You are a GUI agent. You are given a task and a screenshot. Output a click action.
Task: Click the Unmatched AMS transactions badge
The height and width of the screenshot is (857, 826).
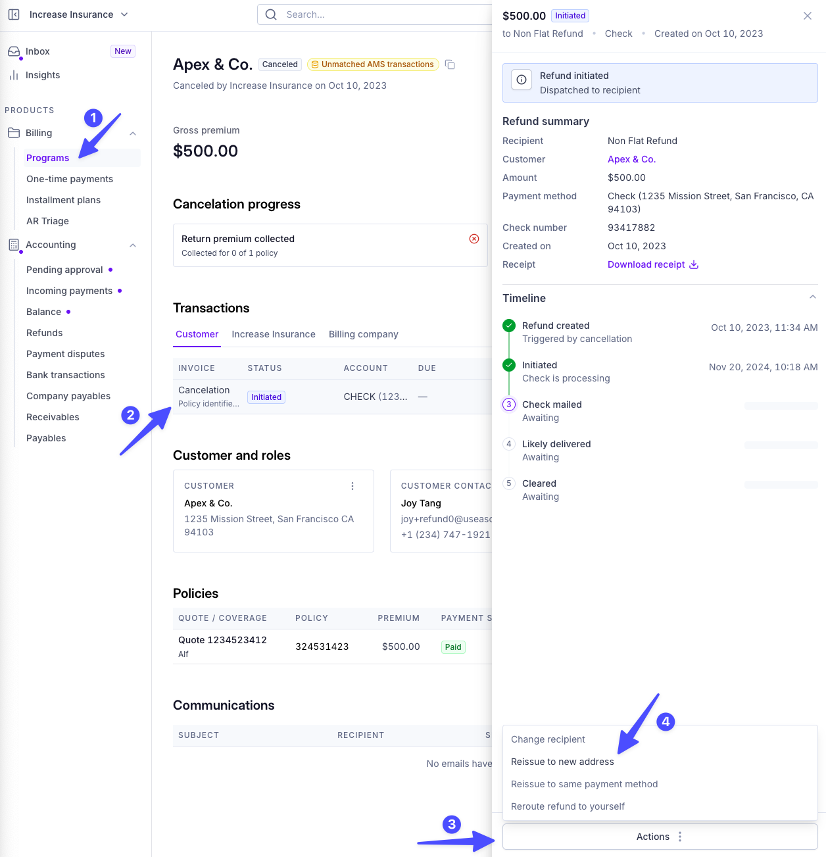373,64
